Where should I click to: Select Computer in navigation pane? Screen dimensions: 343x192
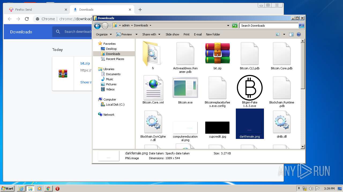coord(110,99)
